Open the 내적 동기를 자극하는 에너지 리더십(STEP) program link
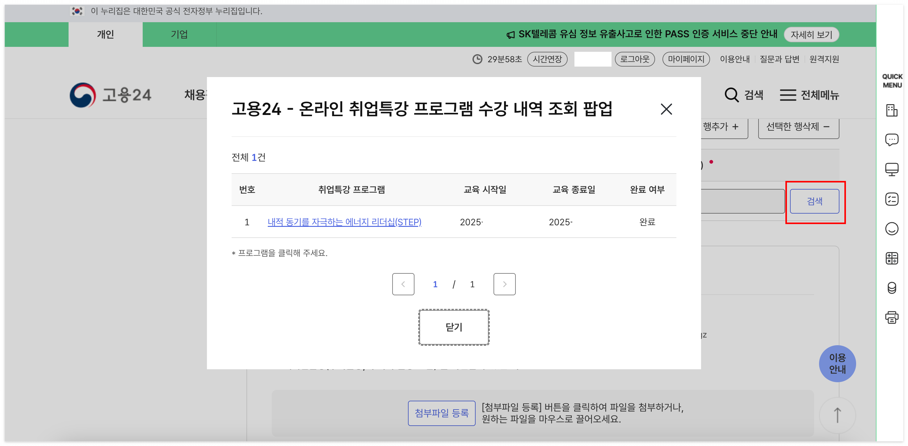 tap(344, 222)
